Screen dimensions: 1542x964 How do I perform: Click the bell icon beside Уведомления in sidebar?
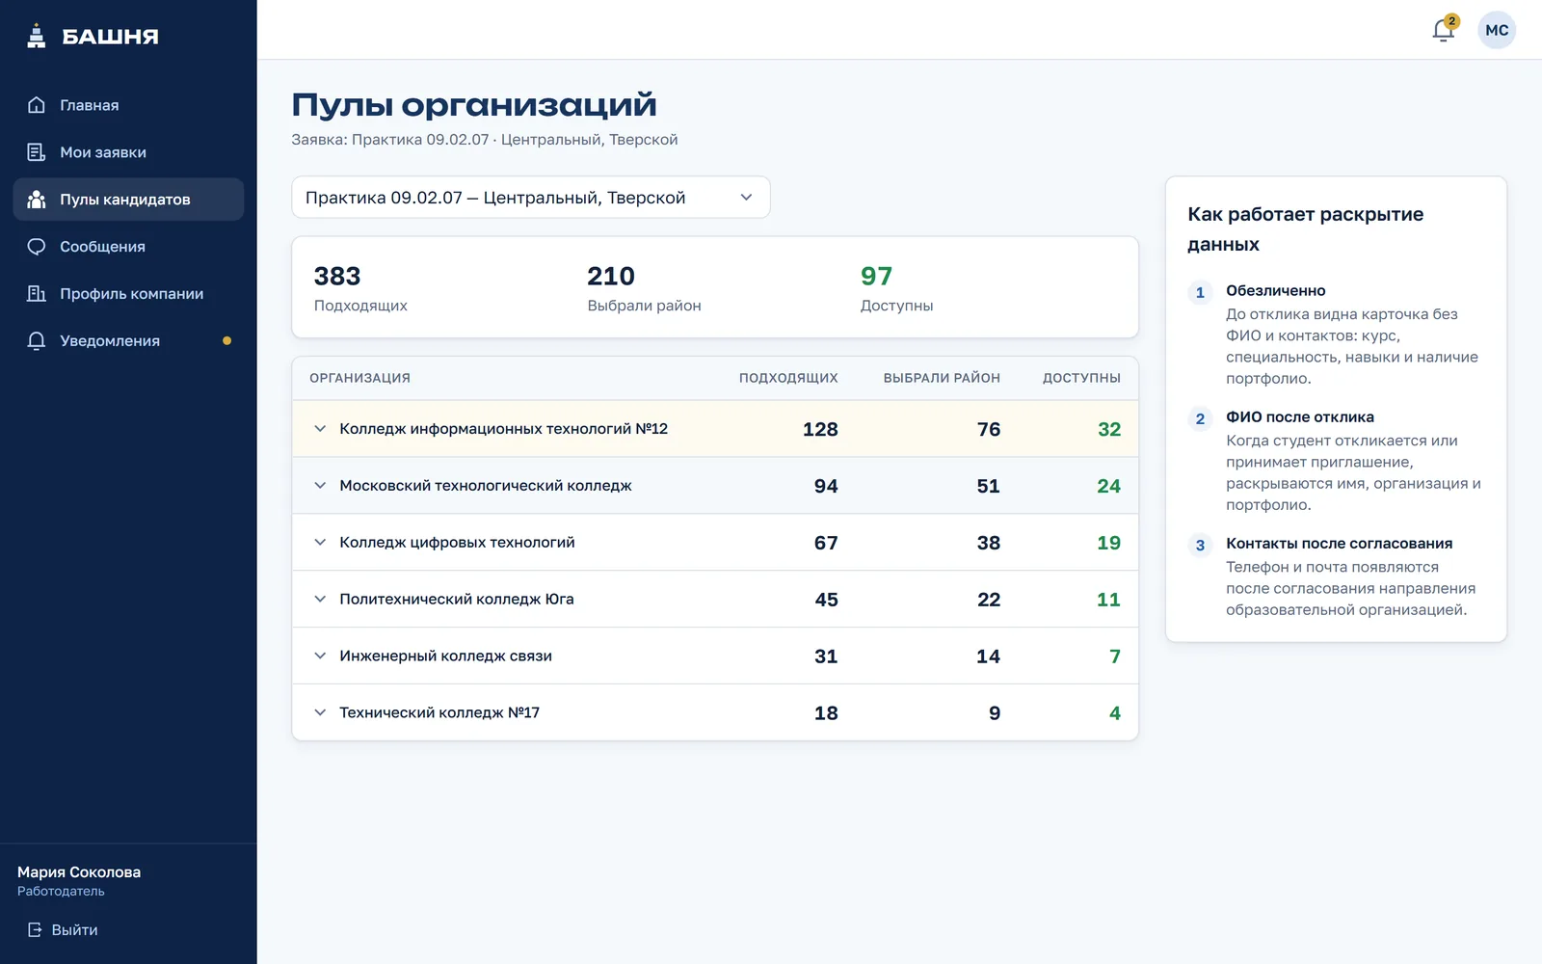click(37, 341)
